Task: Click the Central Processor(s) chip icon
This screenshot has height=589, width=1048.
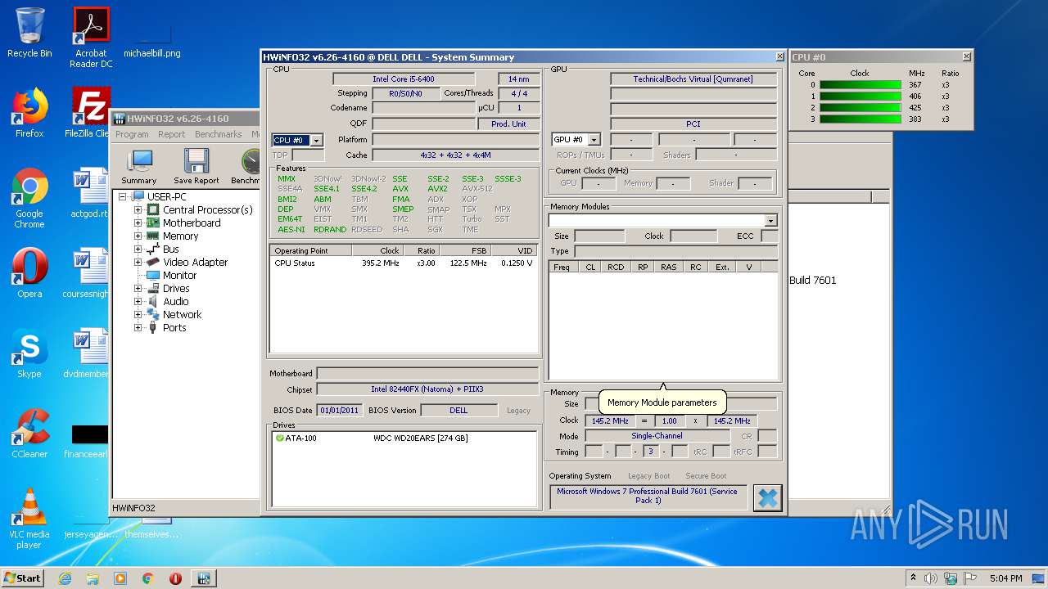Action: pos(152,210)
